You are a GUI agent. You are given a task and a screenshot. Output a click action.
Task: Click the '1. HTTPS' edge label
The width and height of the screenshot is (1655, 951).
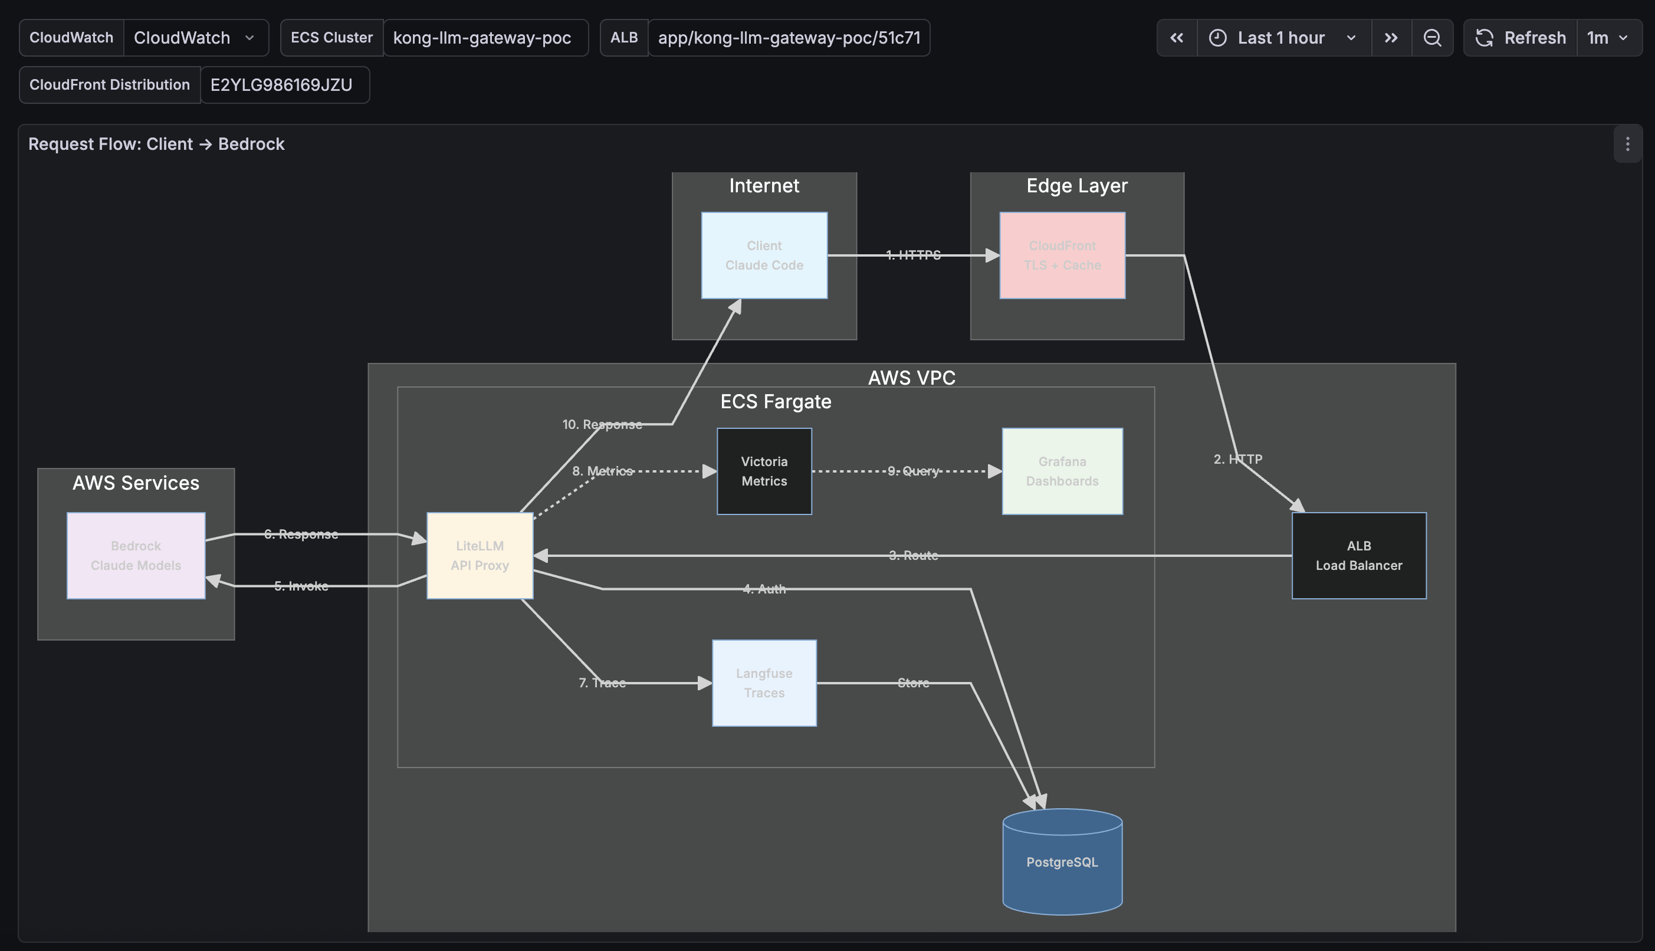coord(914,255)
